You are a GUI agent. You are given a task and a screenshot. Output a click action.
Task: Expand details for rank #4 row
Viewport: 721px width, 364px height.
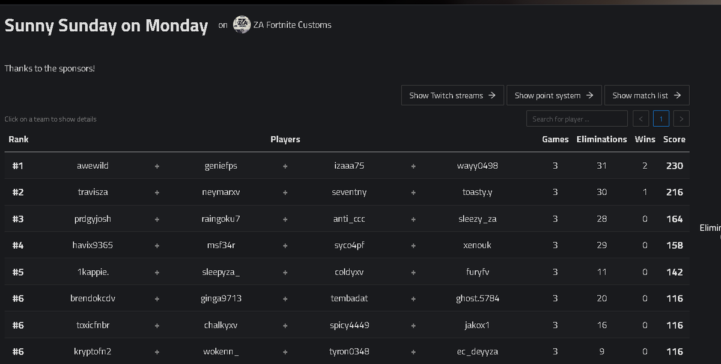tap(347, 245)
